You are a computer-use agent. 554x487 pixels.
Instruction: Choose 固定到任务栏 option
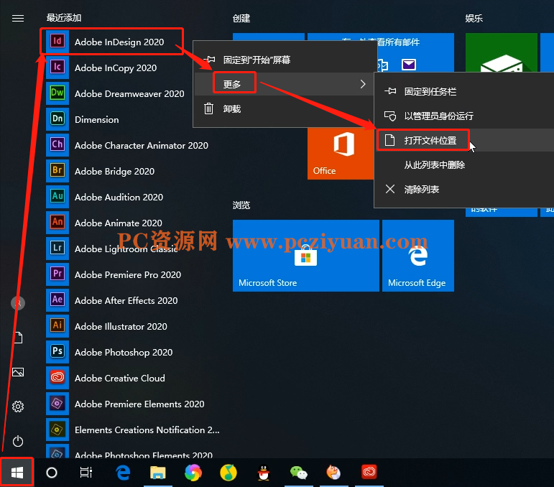(x=464, y=91)
